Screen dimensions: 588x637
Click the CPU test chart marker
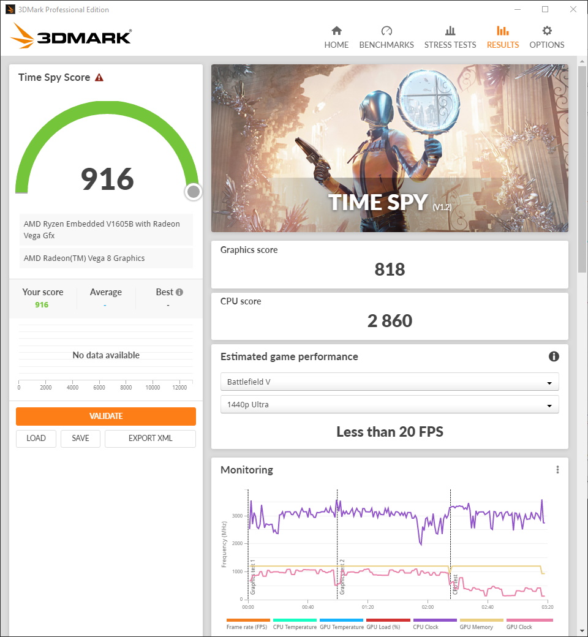[456, 584]
